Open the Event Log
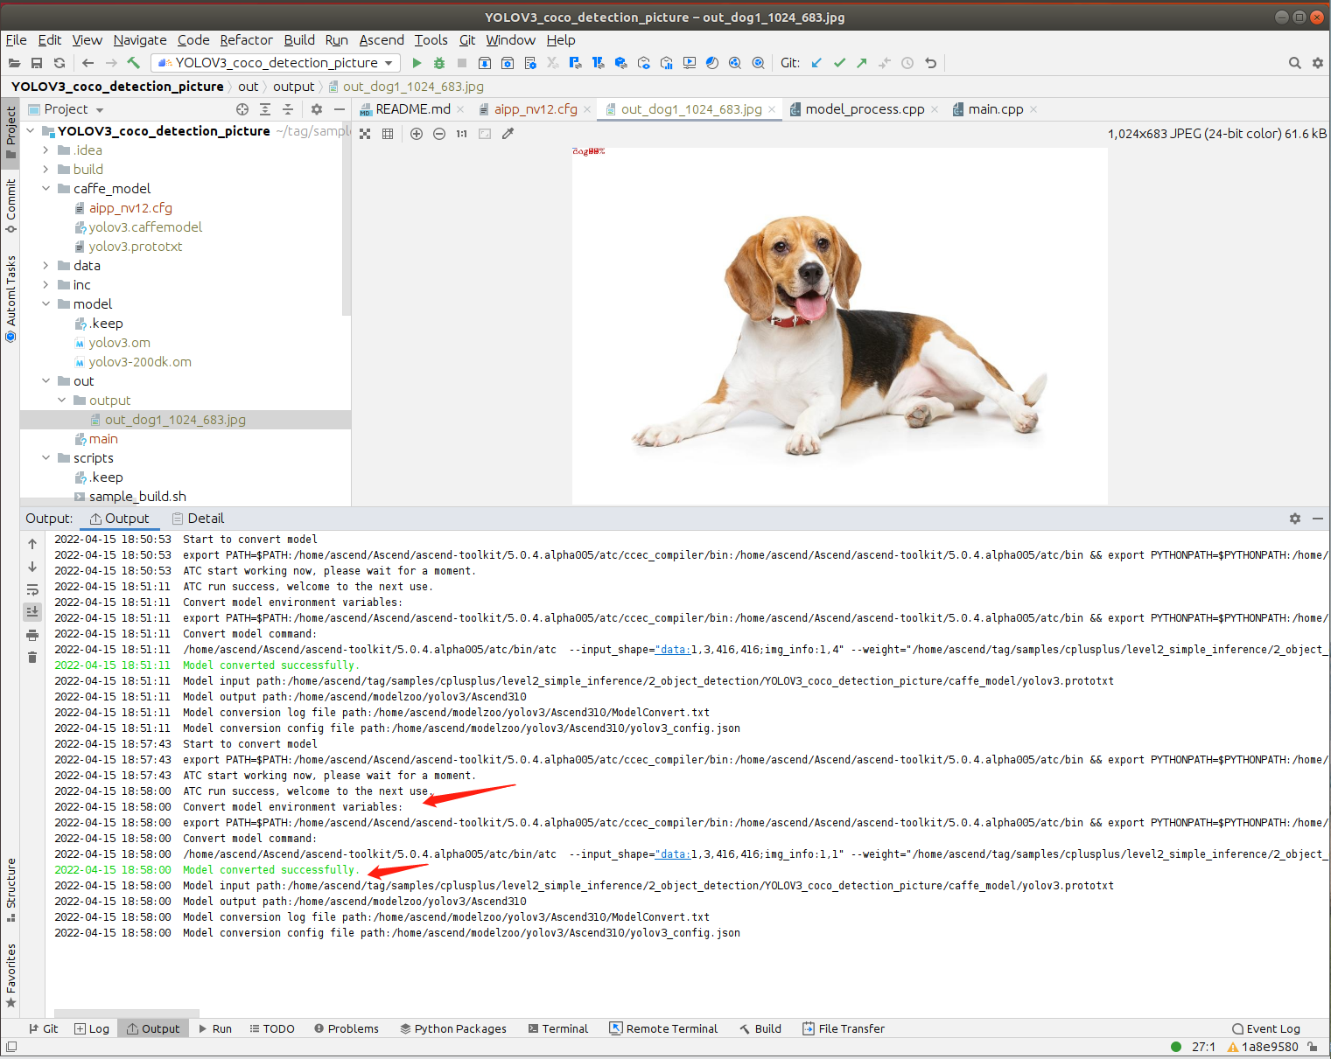Image resolution: width=1331 pixels, height=1059 pixels. (x=1266, y=1029)
